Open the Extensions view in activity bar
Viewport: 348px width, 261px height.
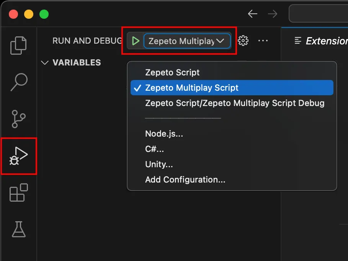[19, 192]
